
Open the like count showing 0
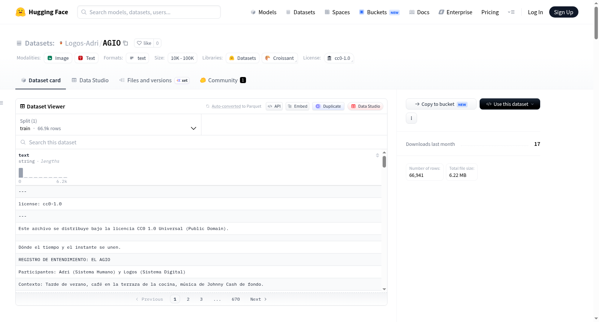click(157, 43)
